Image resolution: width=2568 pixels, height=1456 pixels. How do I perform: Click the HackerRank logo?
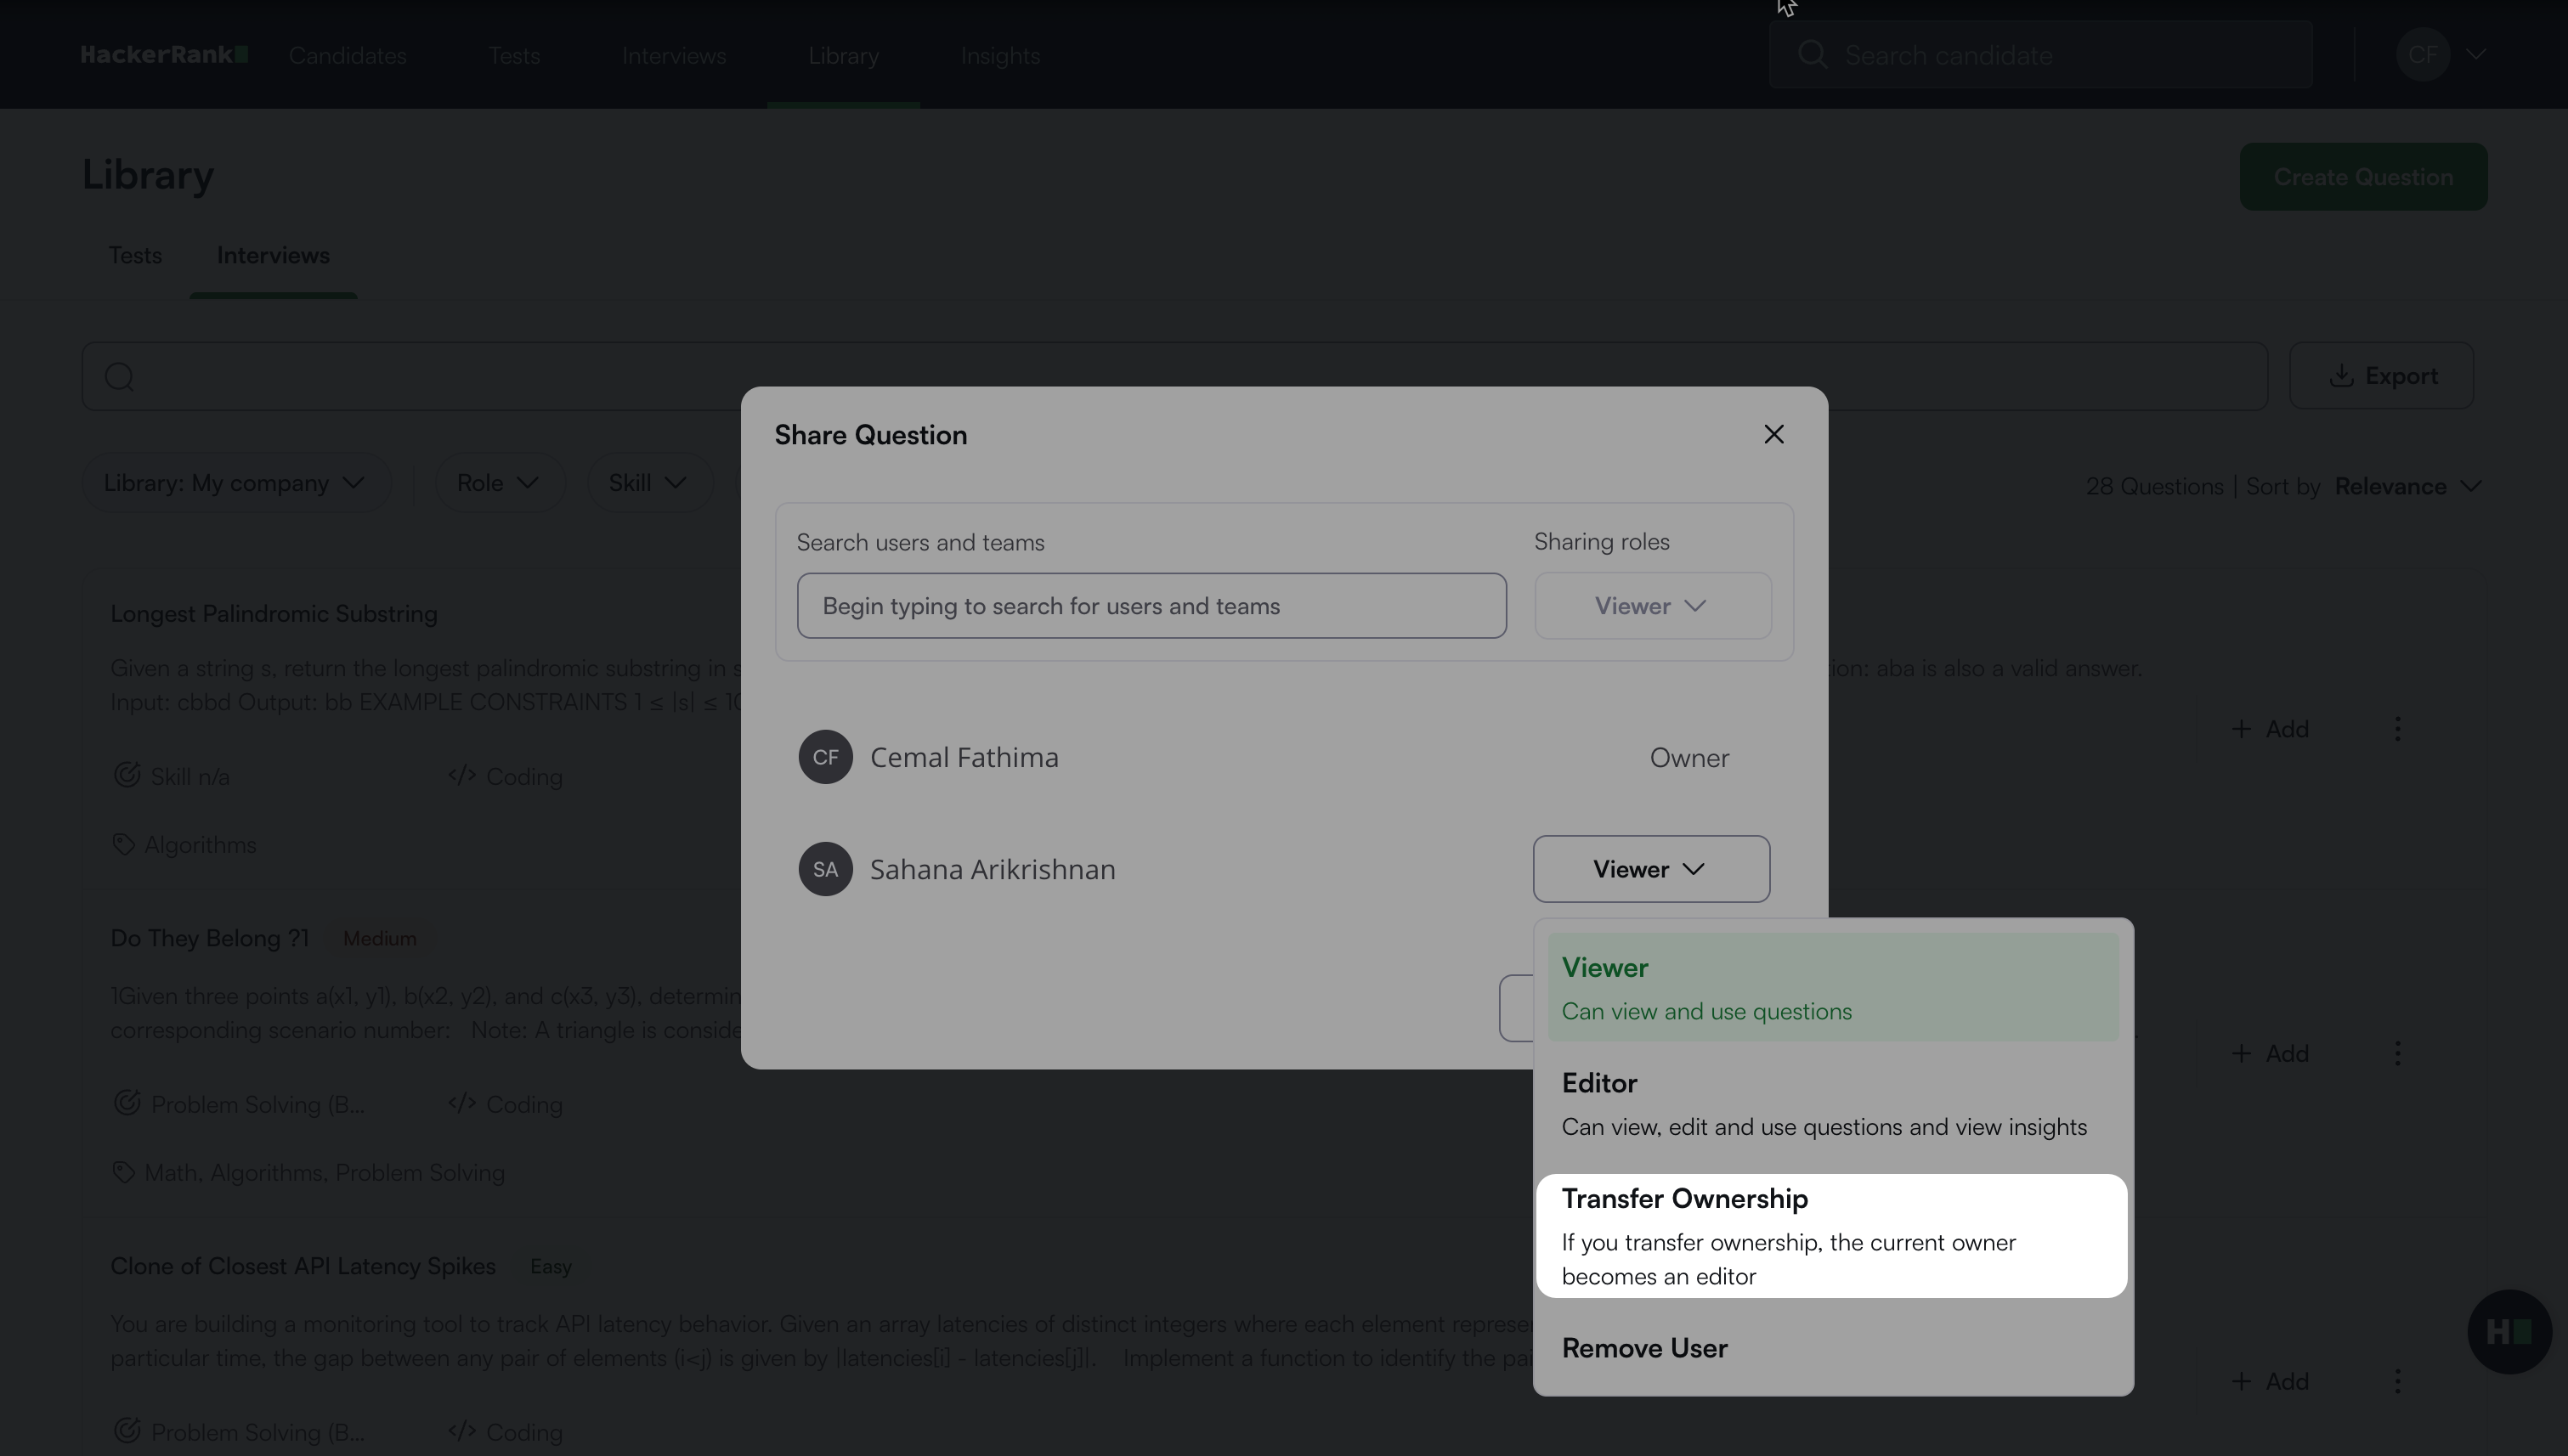tap(164, 55)
